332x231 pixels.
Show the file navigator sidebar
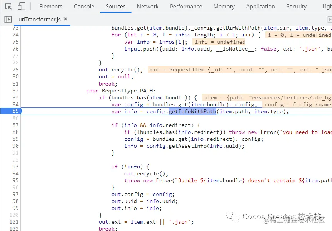click(x=8, y=20)
